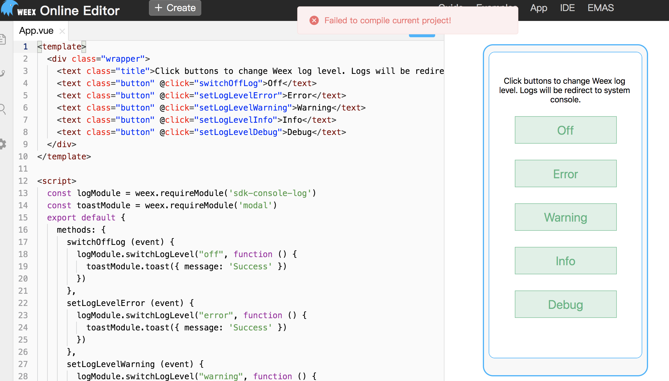
Task: Click line number 1 in gutter
Action: [x=25, y=47]
